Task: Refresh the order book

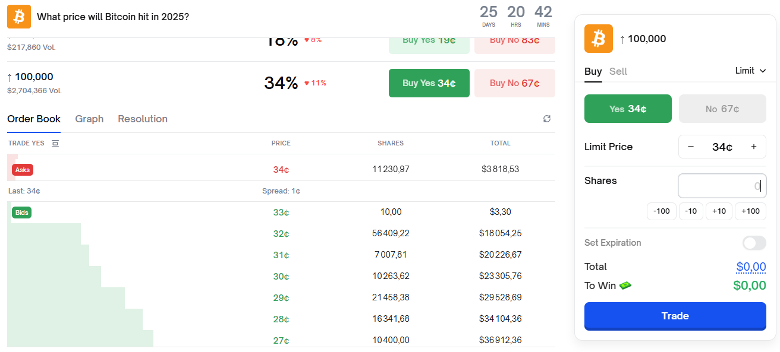Action: tap(546, 119)
